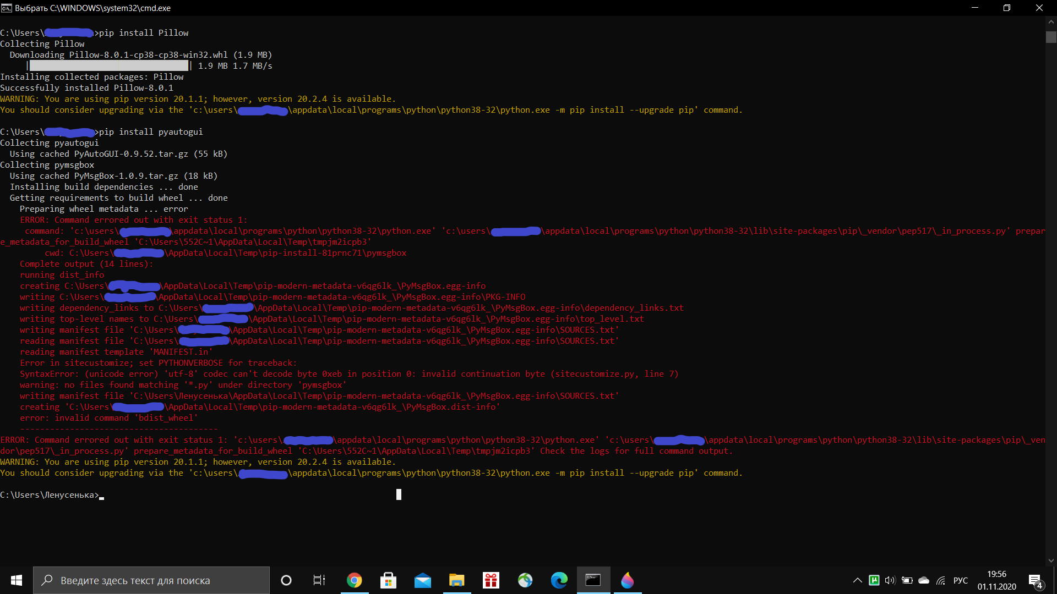
Task: Click 'Preparing wheel metadata ... error' line
Action: [104, 209]
